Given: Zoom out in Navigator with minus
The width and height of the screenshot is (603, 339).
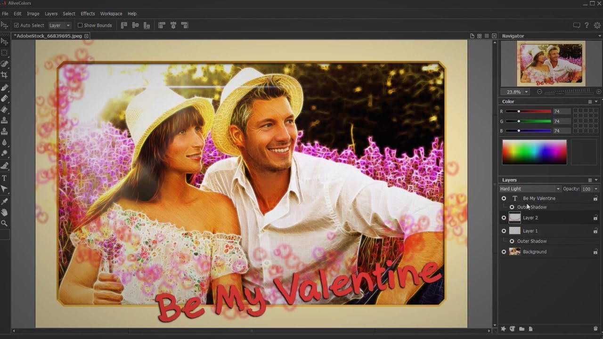Looking at the screenshot, I should (539, 92).
